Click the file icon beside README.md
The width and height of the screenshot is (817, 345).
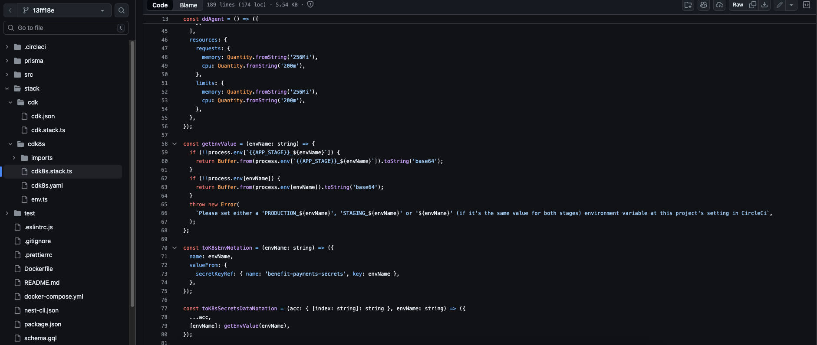(17, 283)
